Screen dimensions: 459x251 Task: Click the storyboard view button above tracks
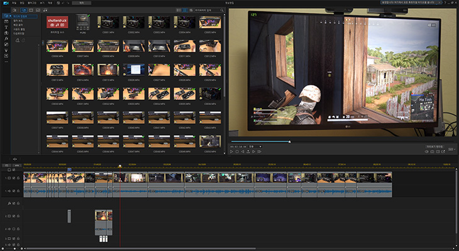click(x=6, y=165)
